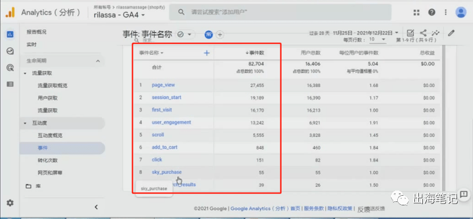Open the page_view event link

point(163,85)
